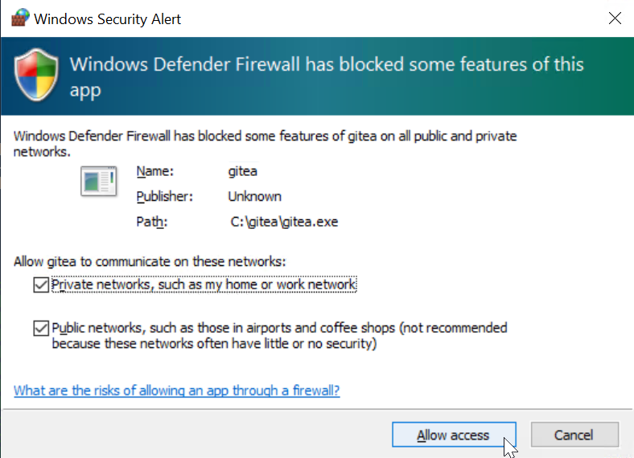Open the firewall risks help link
The image size is (634, 458).
tap(177, 391)
